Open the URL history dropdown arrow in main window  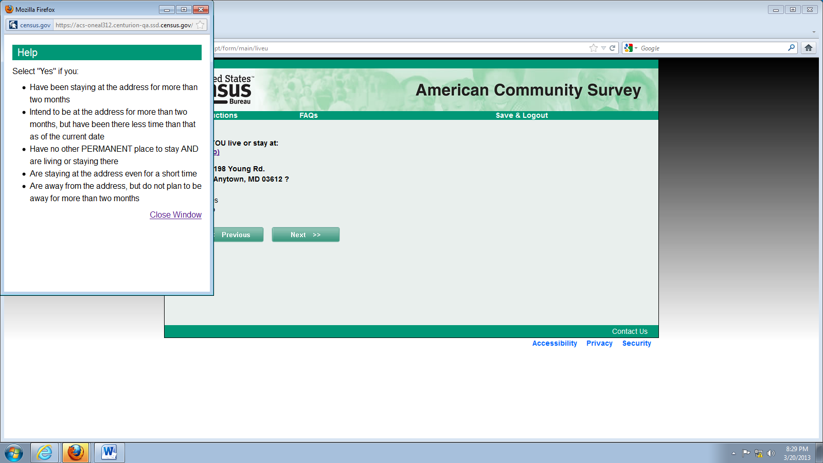pyautogui.click(x=603, y=48)
